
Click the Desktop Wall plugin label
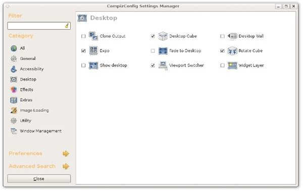[251, 36]
